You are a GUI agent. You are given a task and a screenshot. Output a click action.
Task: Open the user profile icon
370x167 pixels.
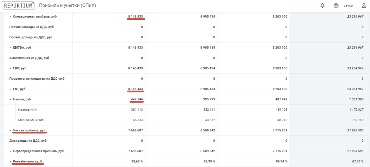pyautogui.click(x=364, y=5)
